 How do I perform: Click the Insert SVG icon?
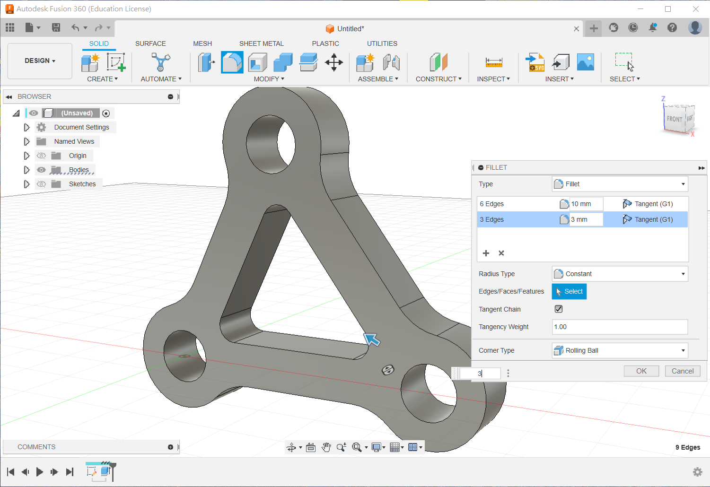click(535, 62)
